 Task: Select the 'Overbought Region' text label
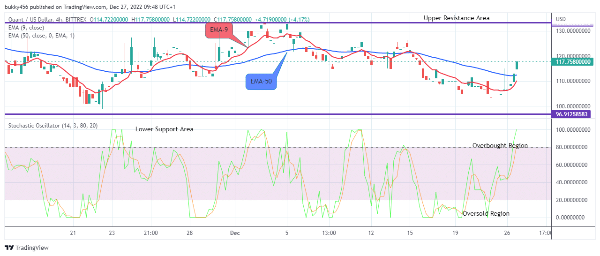pos(500,145)
